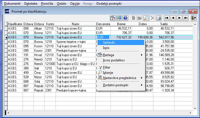The width and height of the screenshot is (200, 118).
Task: Click the horizontal scrollbar right arrow
Action: [x=190, y=113]
